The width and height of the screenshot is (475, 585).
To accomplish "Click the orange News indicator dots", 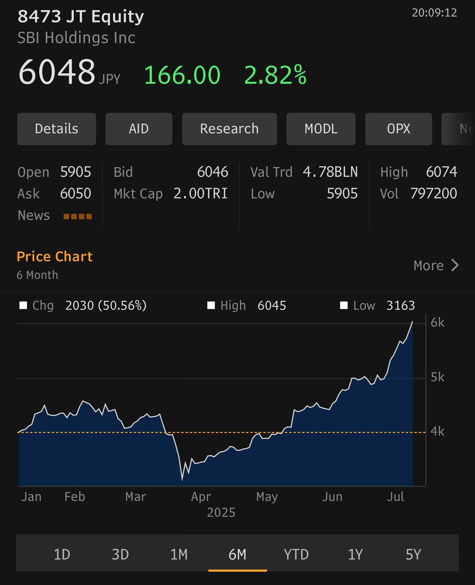I will pos(78,216).
